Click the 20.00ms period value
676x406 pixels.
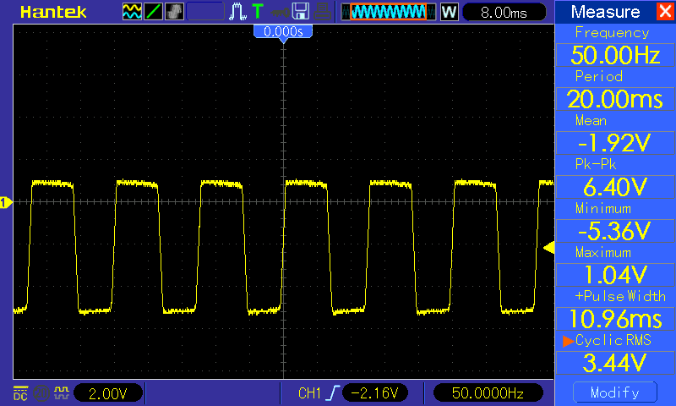coord(615,99)
